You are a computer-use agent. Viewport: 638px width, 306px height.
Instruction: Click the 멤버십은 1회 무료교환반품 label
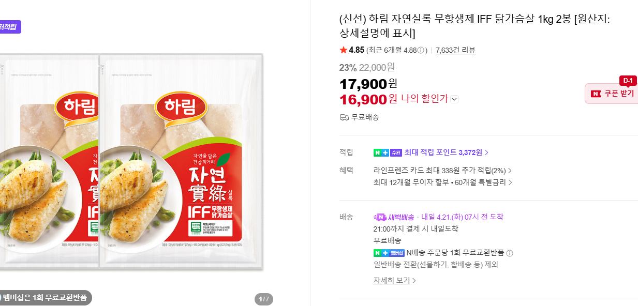(x=45, y=298)
